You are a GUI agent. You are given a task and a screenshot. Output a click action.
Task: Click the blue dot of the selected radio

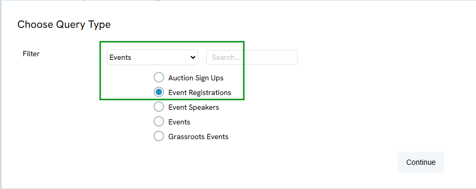coord(158,92)
